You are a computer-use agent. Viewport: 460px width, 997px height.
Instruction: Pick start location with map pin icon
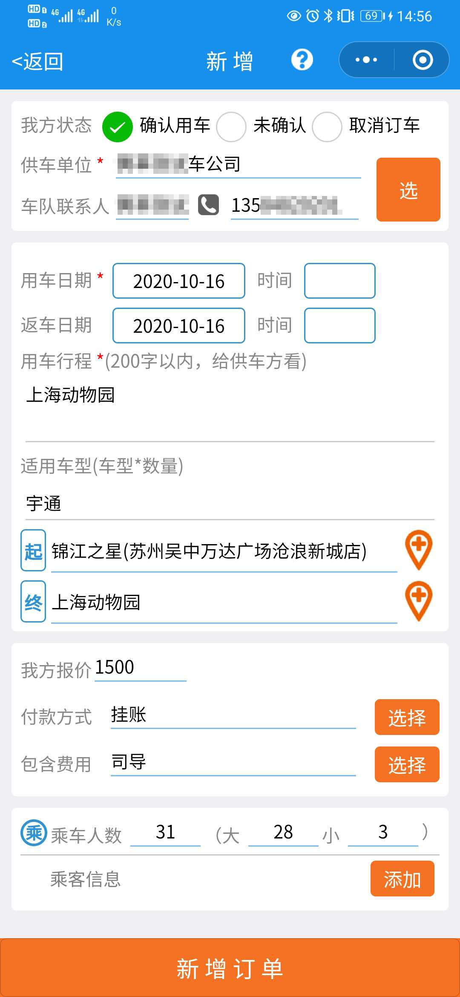[x=419, y=550]
